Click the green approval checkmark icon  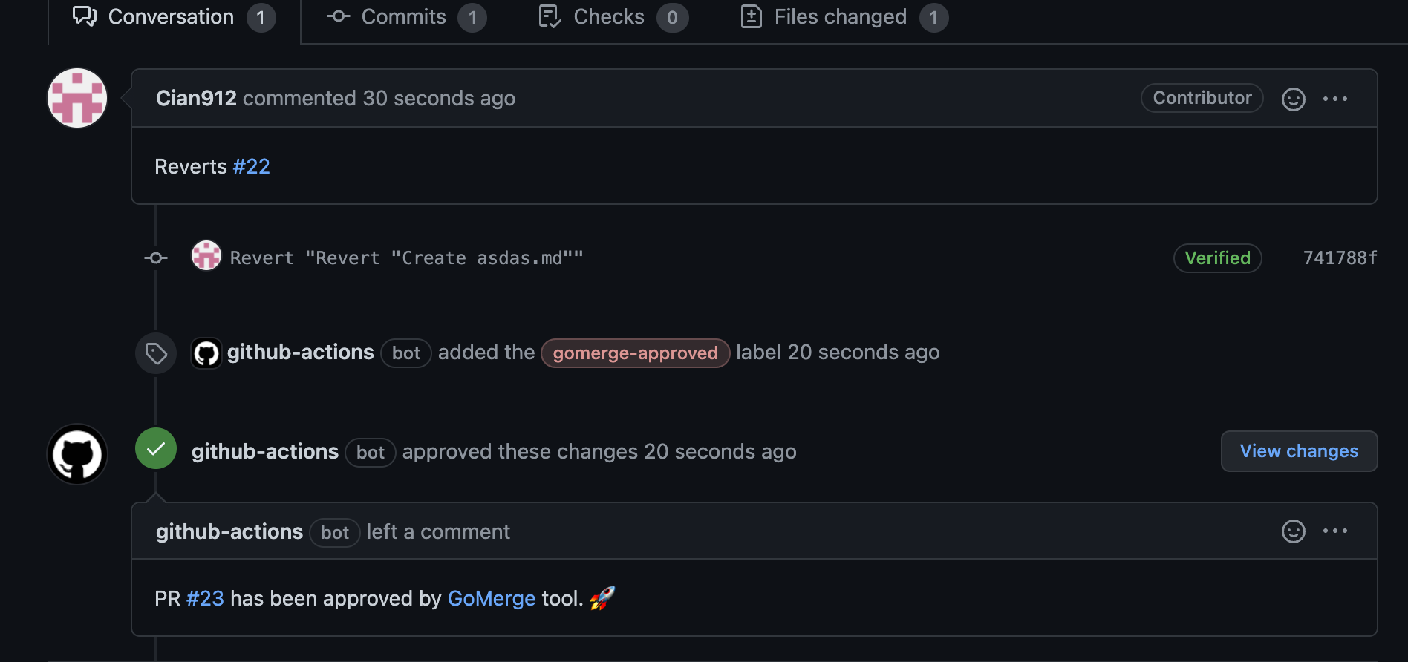[x=155, y=448]
